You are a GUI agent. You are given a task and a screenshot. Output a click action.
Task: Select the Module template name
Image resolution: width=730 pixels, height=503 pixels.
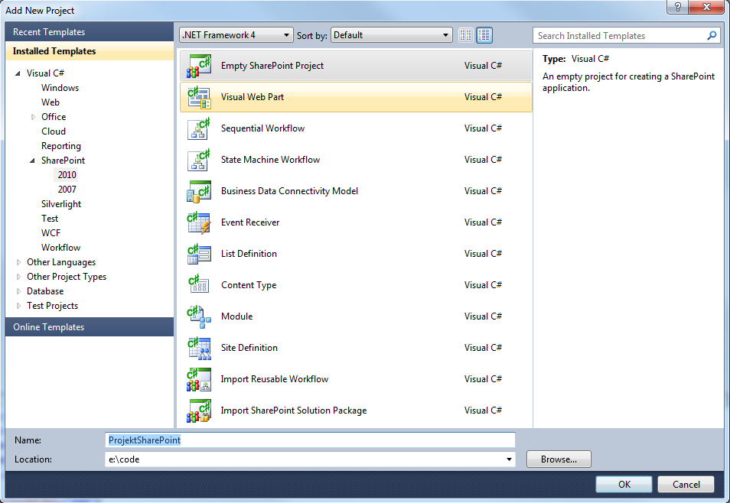coord(236,316)
